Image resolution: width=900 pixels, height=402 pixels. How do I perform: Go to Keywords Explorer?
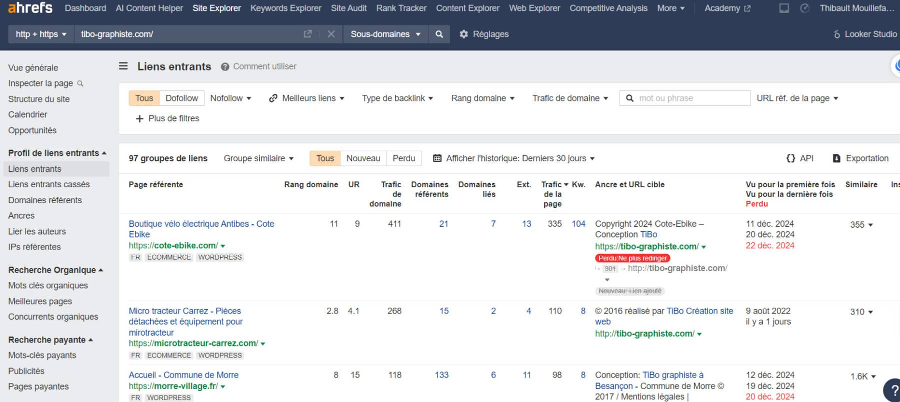(286, 8)
